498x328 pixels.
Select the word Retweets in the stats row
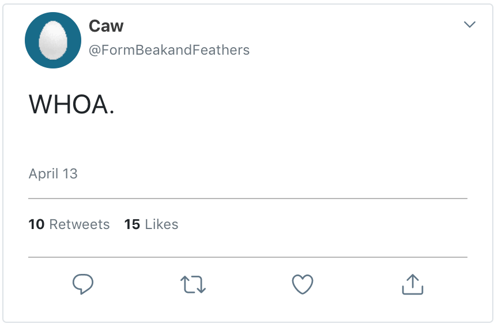coord(80,224)
